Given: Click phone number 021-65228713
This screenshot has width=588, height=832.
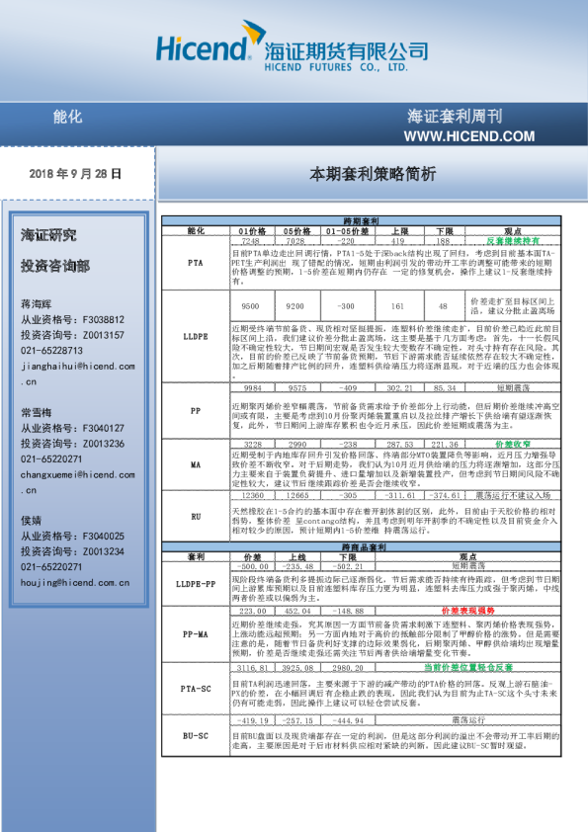Looking at the screenshot, I should click(x=51, y=350).
